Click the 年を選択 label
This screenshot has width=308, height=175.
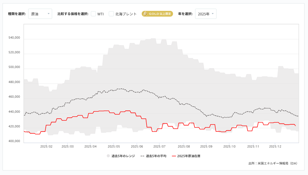(185, 14)
